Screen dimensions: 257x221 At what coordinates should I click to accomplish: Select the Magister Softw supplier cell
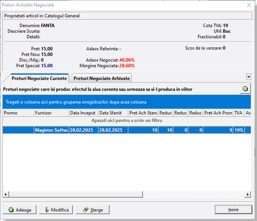[x=51, y=130]
